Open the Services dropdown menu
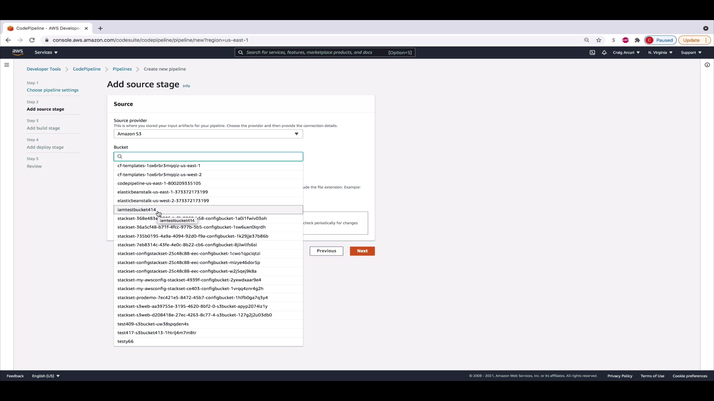The height and width of the screenshot is (401, 714). tap(46, 52)
